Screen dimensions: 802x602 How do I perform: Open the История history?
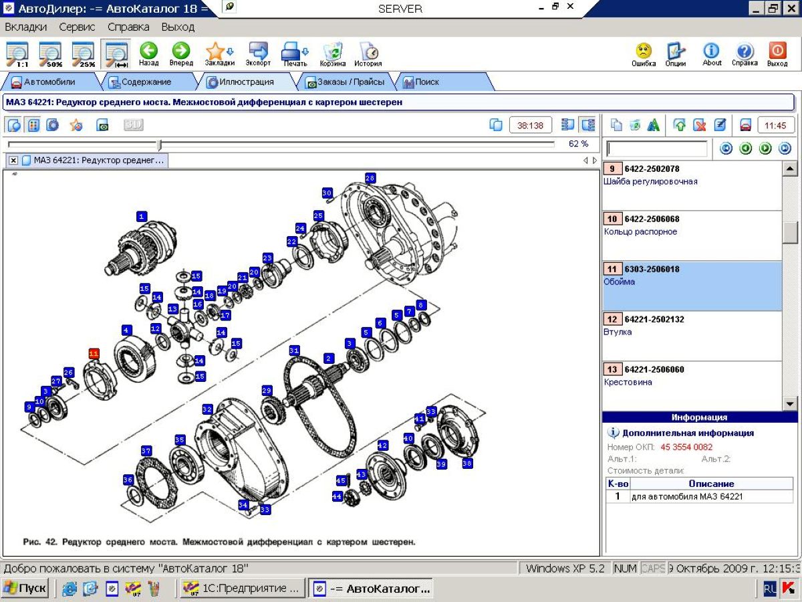(368, 54)
